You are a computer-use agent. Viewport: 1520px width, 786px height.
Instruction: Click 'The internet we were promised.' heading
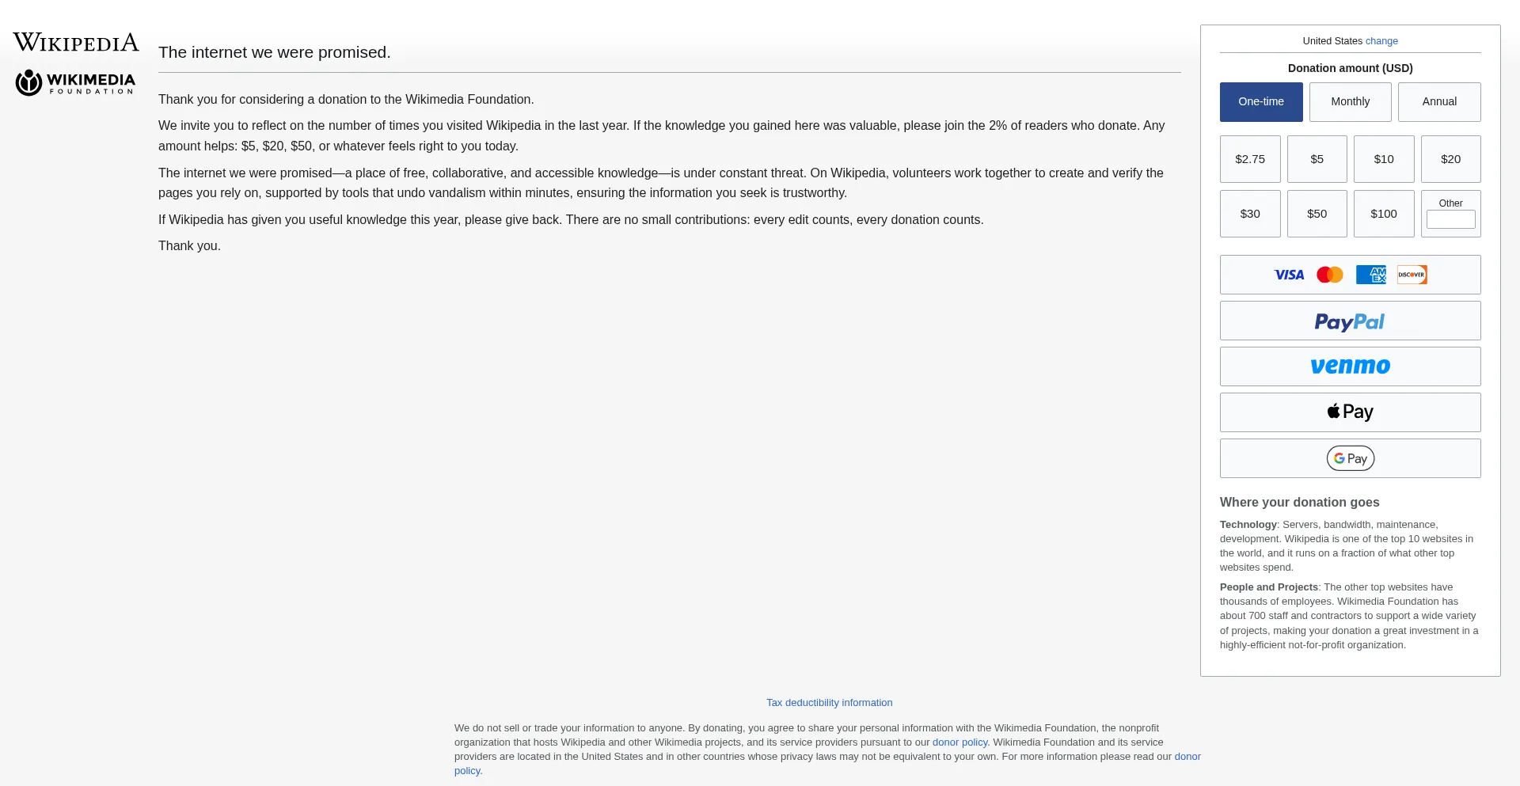click(x=275, y=52)
